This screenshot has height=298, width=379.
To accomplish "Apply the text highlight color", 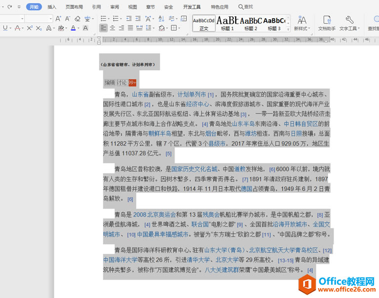I will [61, 28].
